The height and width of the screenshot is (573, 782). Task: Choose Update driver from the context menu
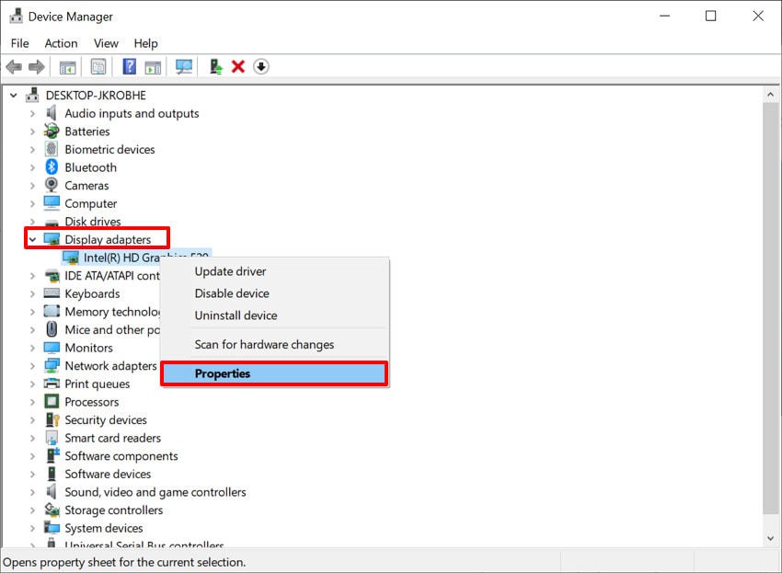point(229,271)
